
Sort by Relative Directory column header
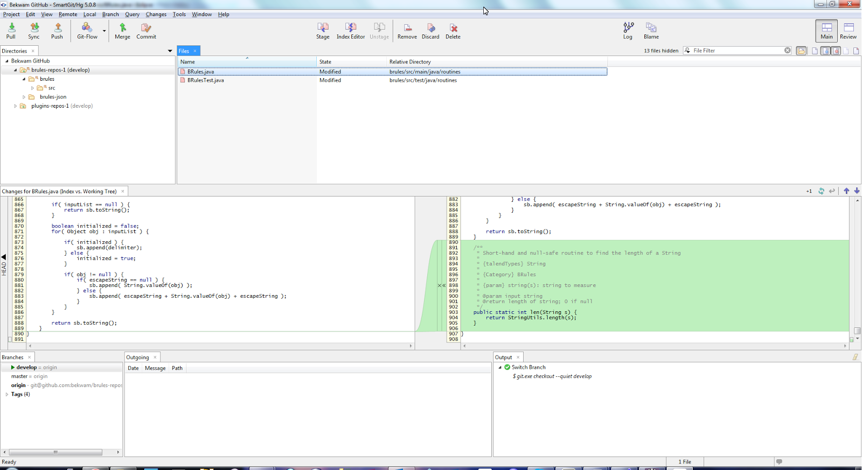click(497, 61)
